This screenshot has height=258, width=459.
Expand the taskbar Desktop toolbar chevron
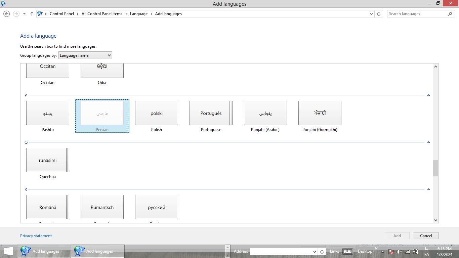coord(376,248)
